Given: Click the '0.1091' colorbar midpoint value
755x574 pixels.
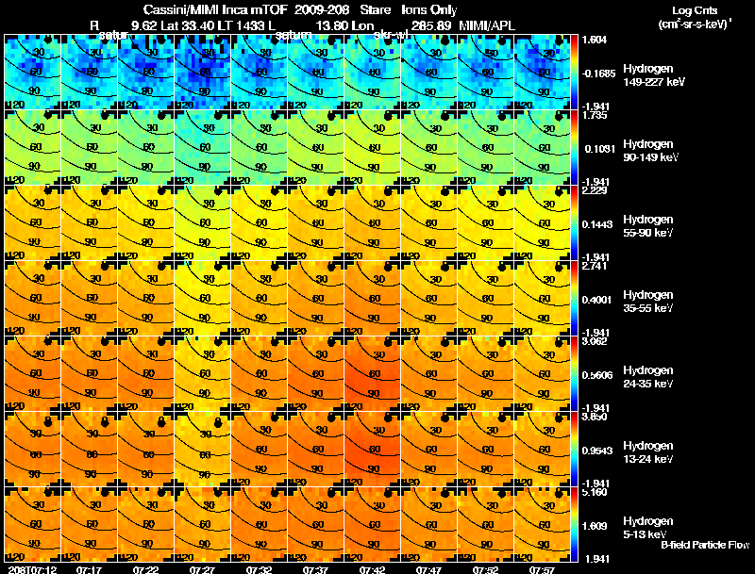Looking at the screenshot, I should click(x=599, y=149).
